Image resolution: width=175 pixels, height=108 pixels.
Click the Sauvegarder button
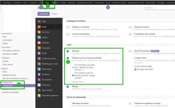pyautogui.click(x=43, y=14)
